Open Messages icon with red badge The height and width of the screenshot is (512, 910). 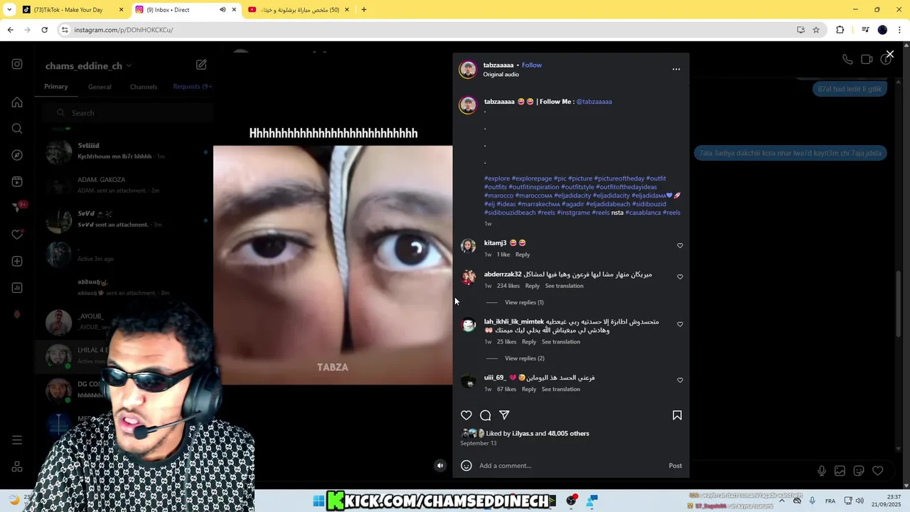point(18,208)
